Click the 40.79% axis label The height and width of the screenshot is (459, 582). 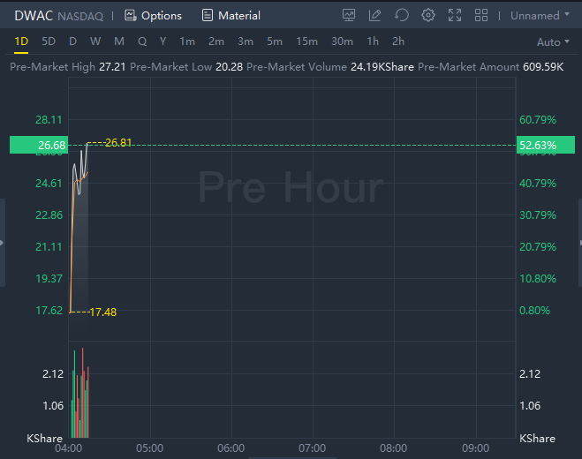pos(538,184)
